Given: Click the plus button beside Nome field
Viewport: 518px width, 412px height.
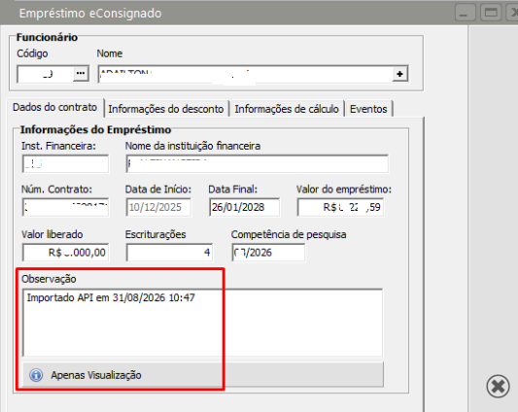Looking at the screenshot, I should (x=399, y=74).
